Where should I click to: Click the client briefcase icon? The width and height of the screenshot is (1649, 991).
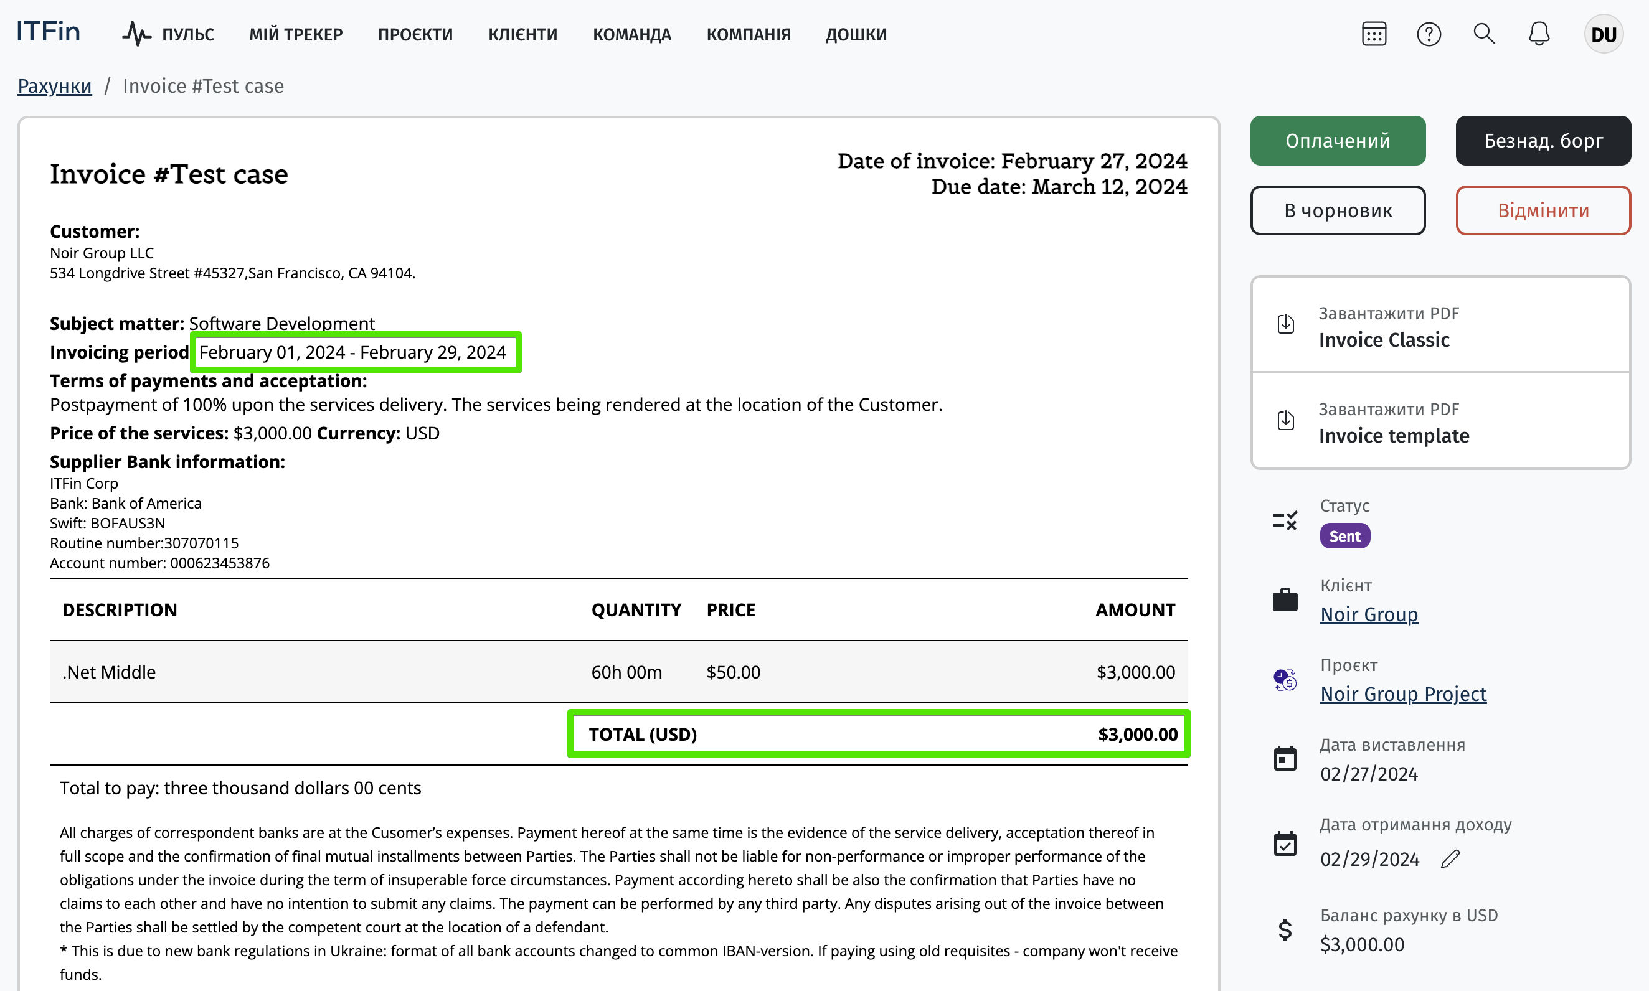pos(1284,599)
